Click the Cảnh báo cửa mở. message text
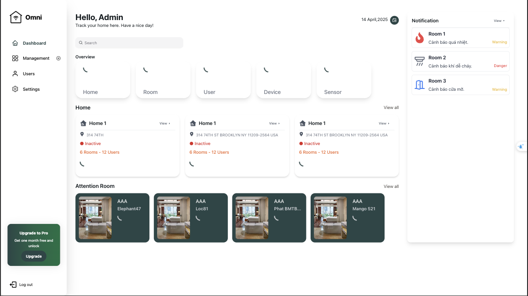The height and width of the screenshot is (296, 528). coord(446,89)
